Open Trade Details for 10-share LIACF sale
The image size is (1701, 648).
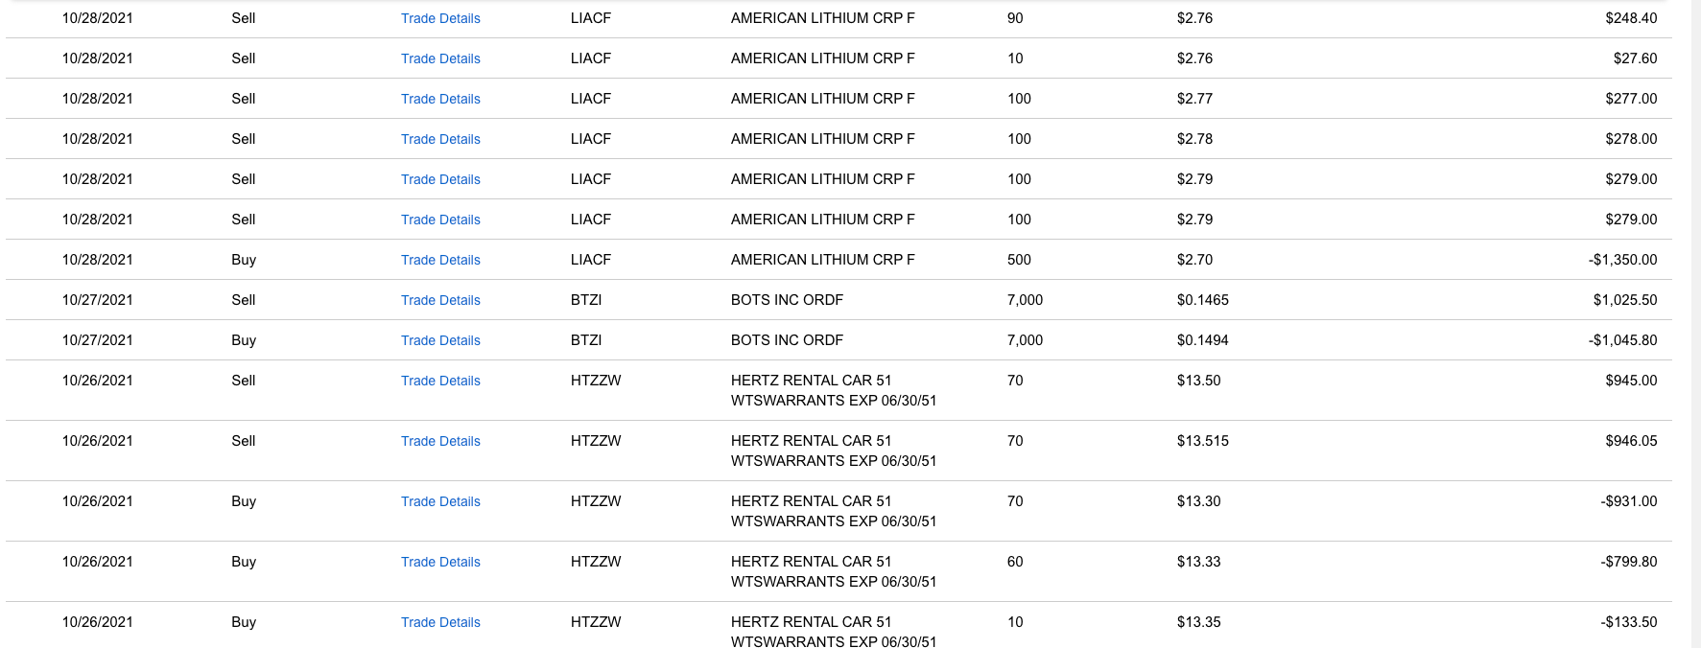pyautogui.click(x=440, y=58)
